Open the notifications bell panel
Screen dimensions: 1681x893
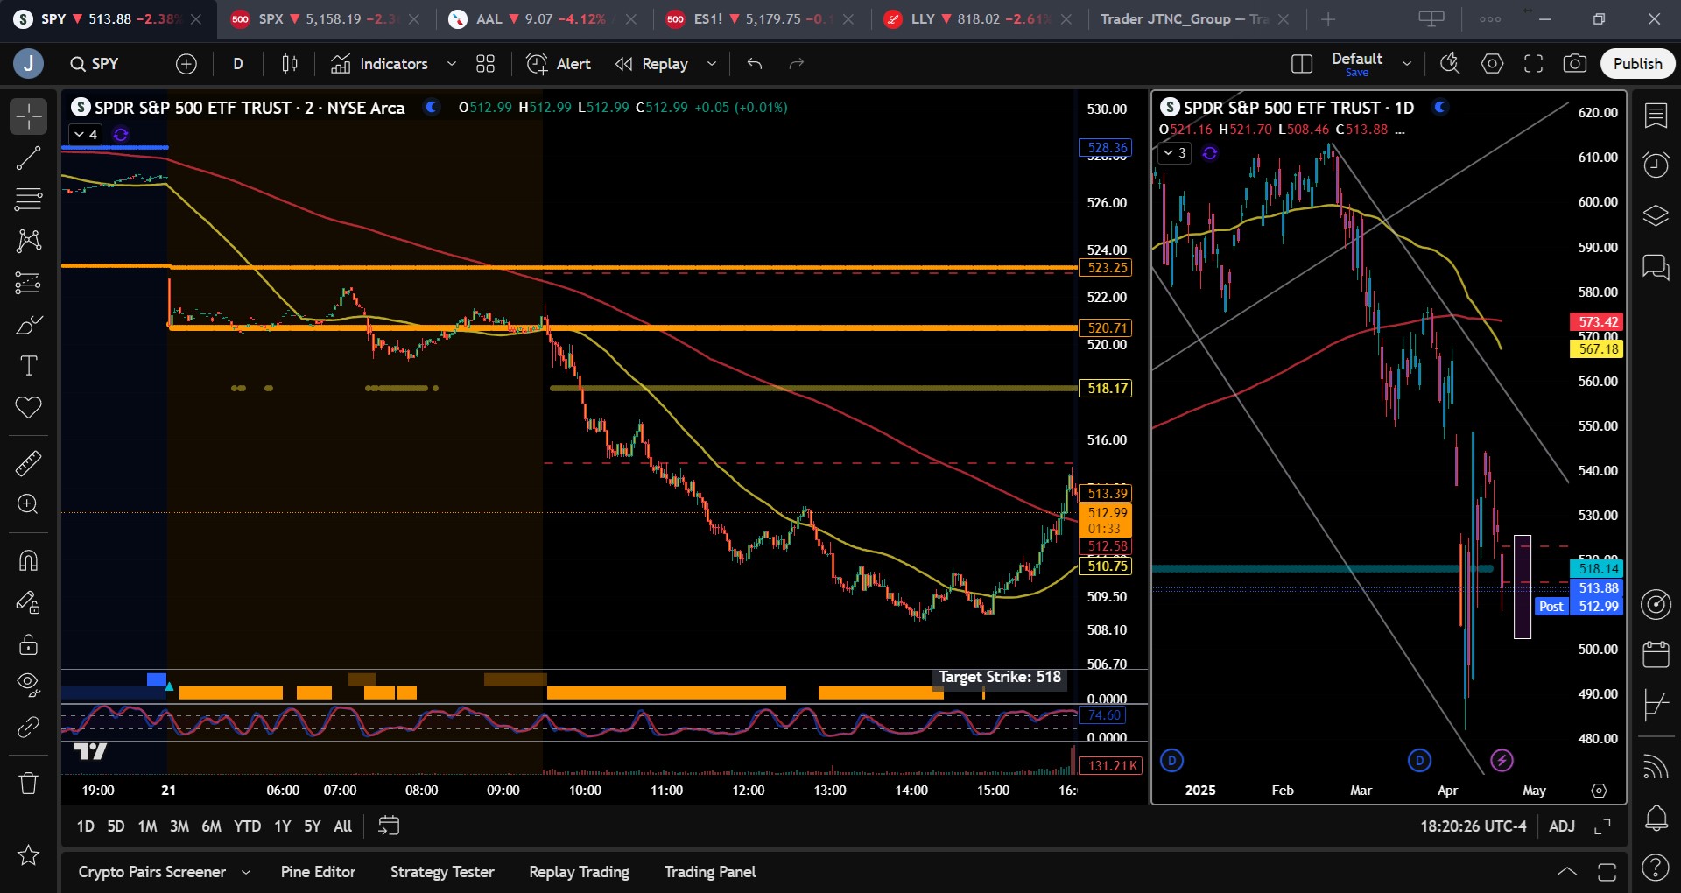click(1656, 818)
